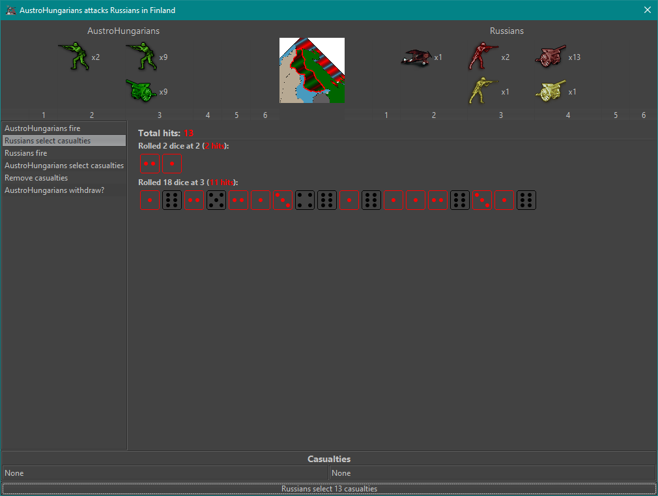Select the "Russians fire" phase entry
Image resolution: width=658 pixels, height=496 pixels.
point(26,153)
